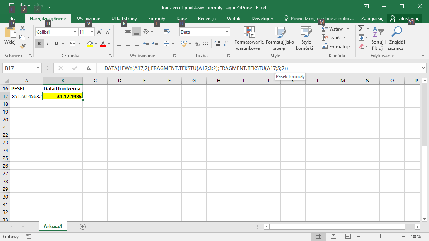Click the Format Painter brush icon
Viewport: 429px width, 241px height.
coord(23,46)
